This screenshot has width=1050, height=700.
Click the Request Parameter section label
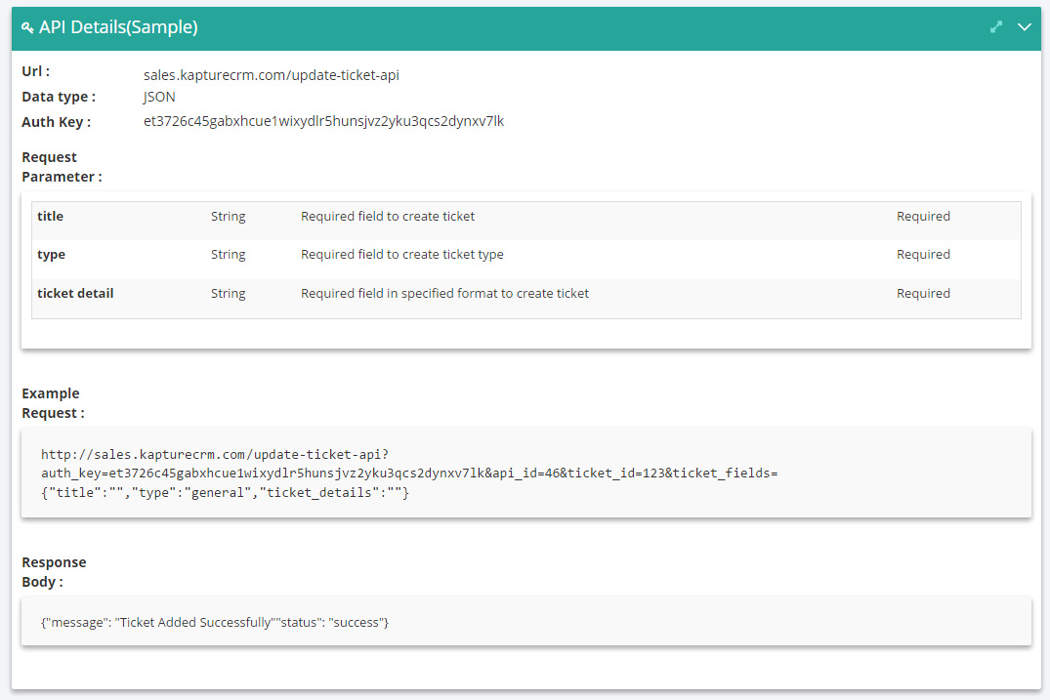tap(62, 167)
